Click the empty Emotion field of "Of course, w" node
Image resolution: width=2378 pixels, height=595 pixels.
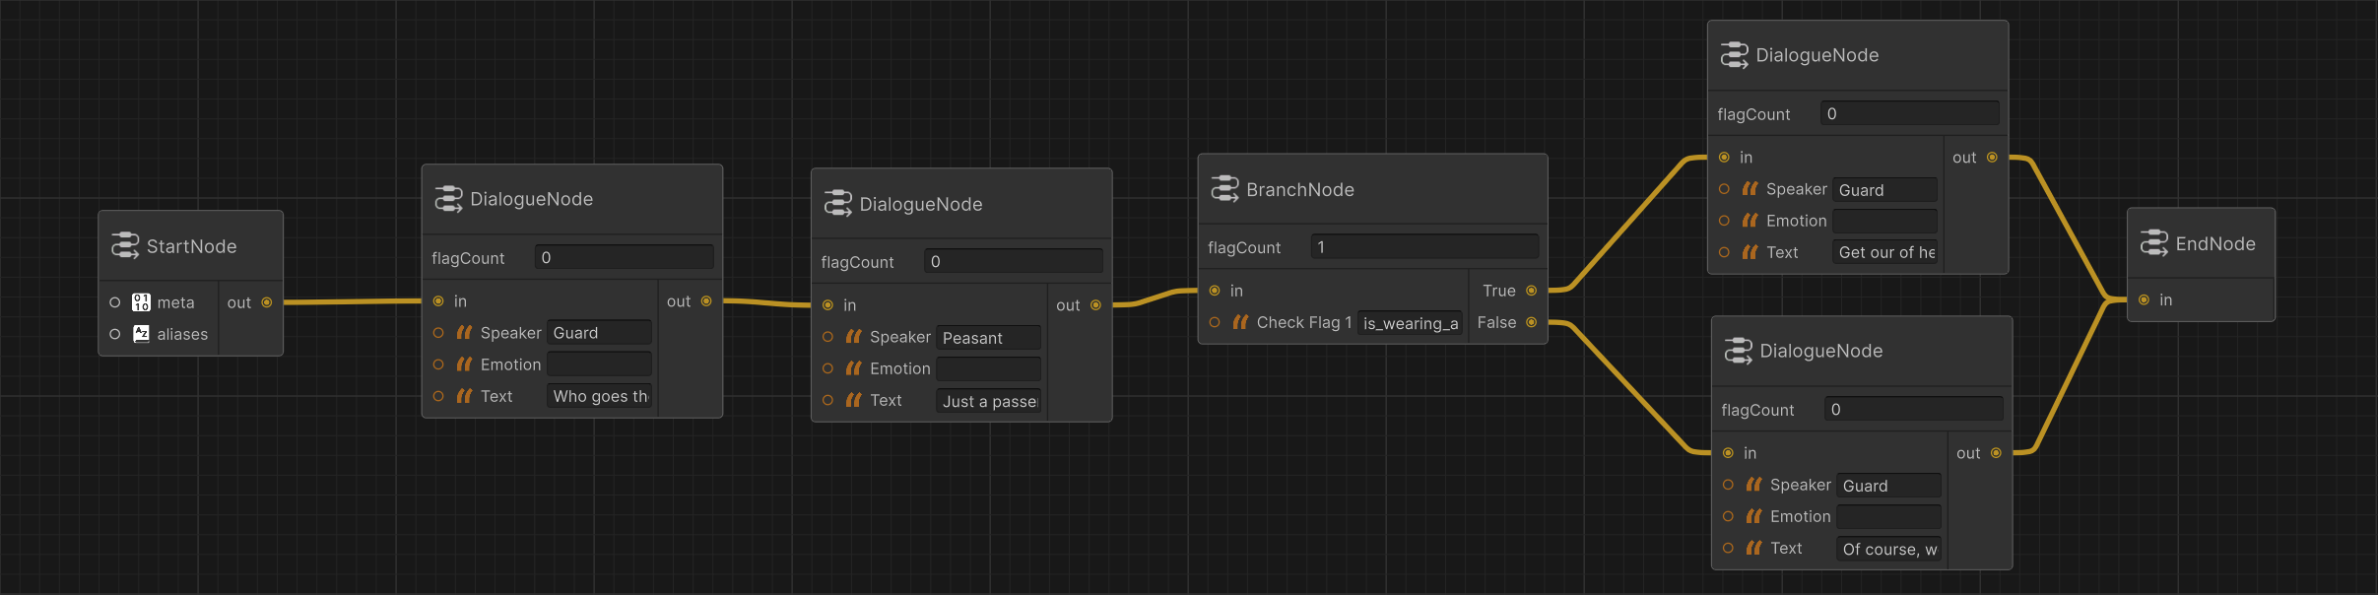[1888, 516]
